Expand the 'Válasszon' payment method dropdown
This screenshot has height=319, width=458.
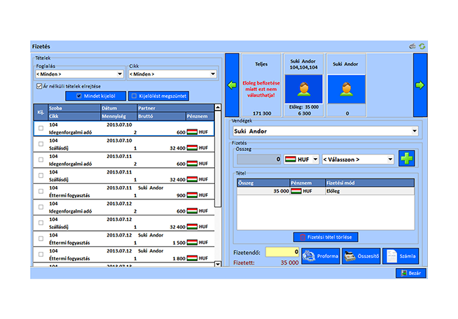(357, 159)
